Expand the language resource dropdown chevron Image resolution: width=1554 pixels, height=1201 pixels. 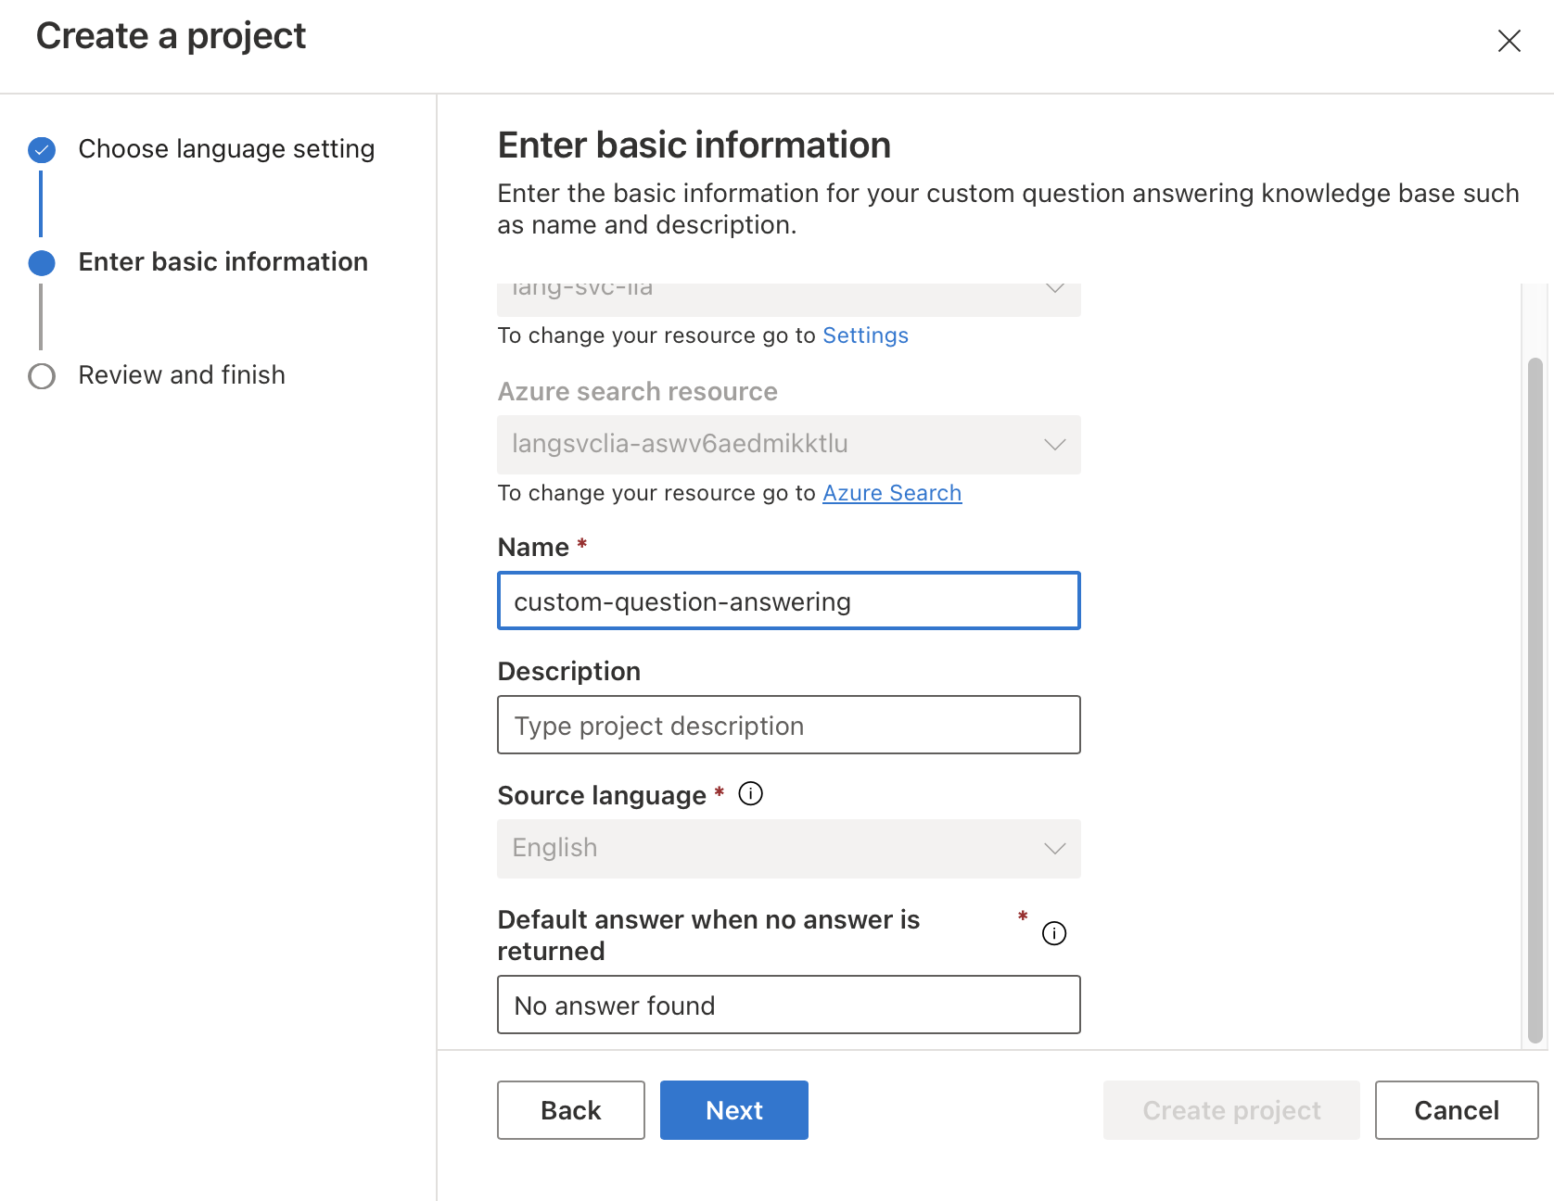[1054, 290]
